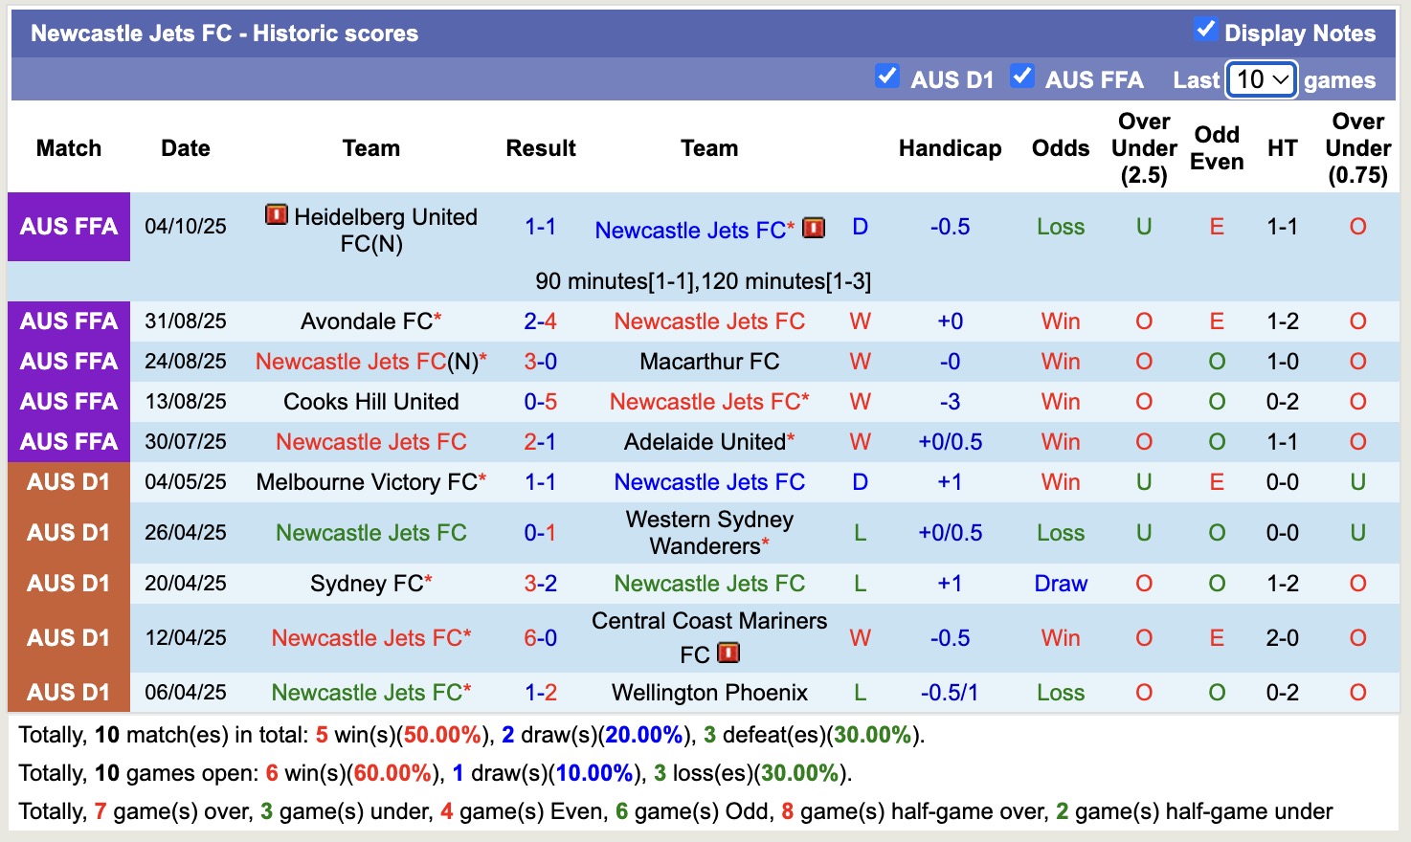Viewport: 1411px width, 842px height.
Task: Click the card icon beside Central Coast Mariners FC
Action: click(728, 653)
